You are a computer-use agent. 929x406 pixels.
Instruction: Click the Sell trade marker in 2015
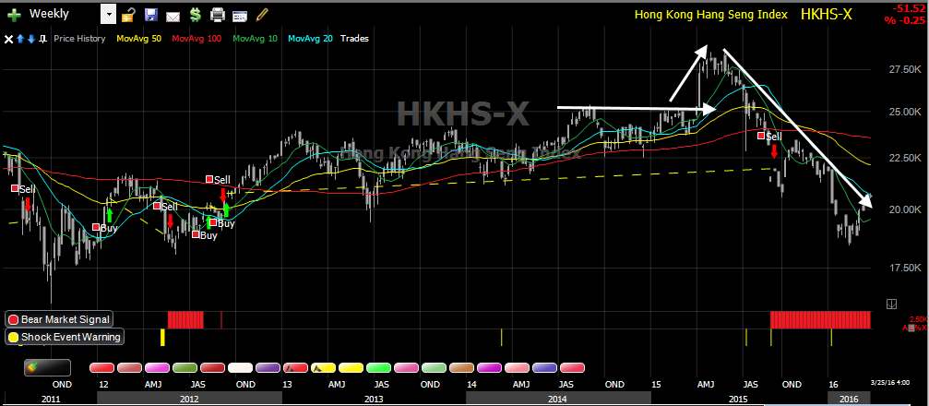point(769,137)
